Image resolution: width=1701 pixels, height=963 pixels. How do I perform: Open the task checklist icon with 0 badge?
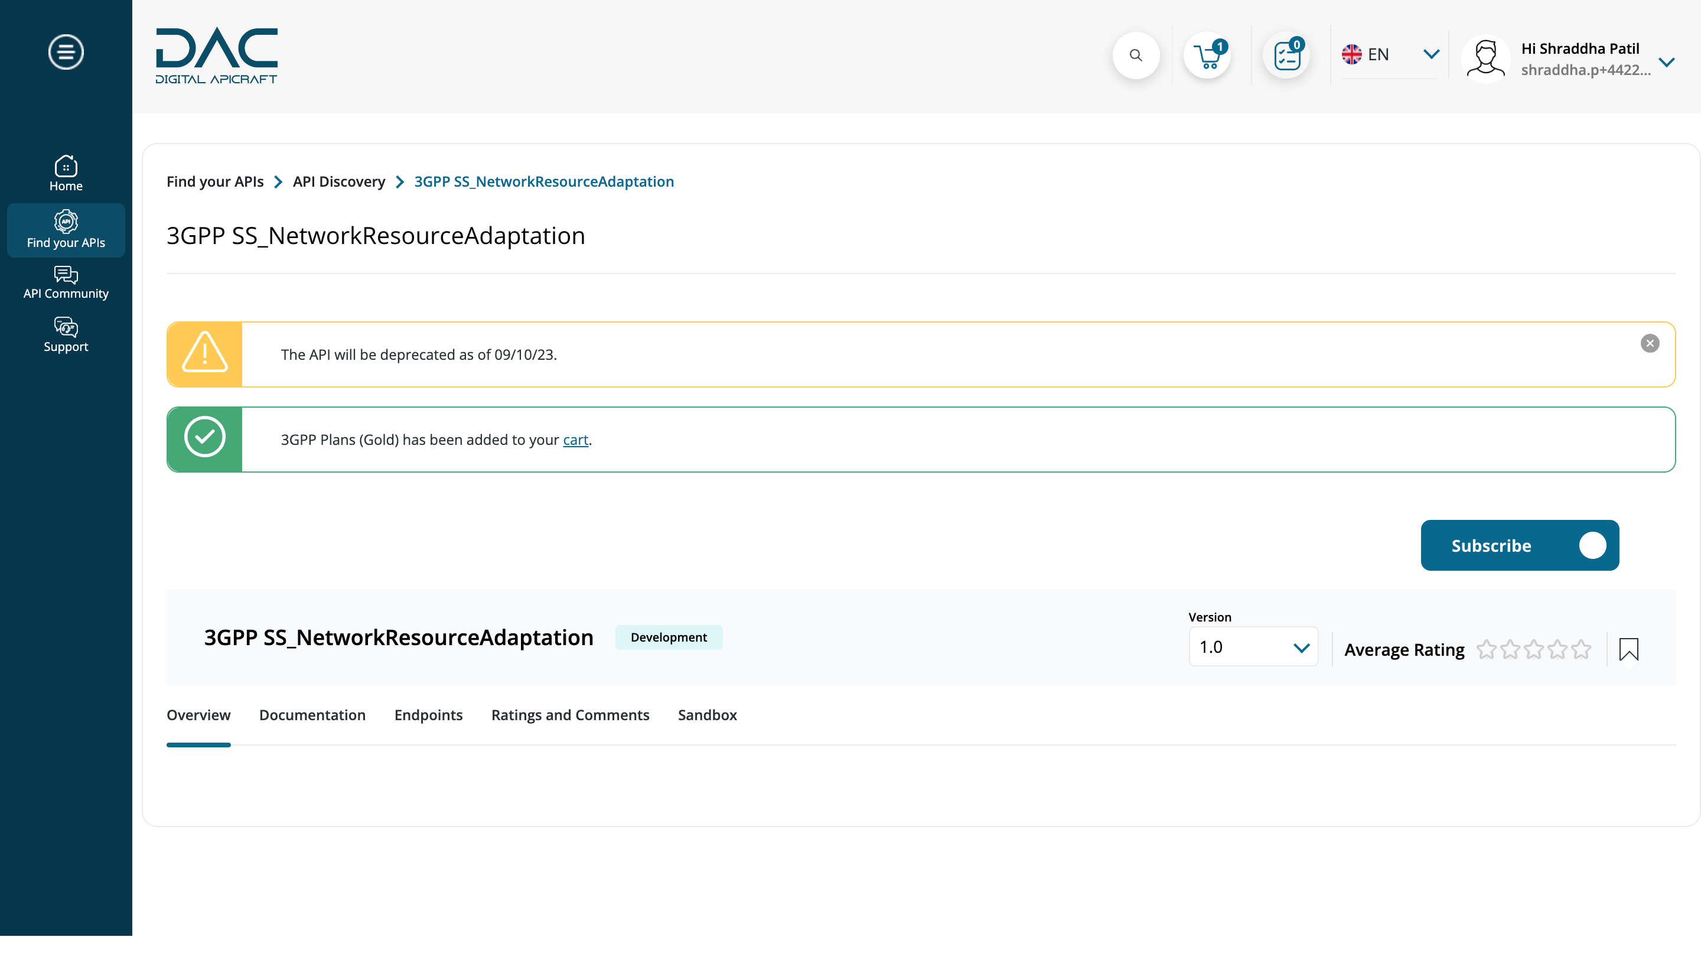tap(1286, 56)
